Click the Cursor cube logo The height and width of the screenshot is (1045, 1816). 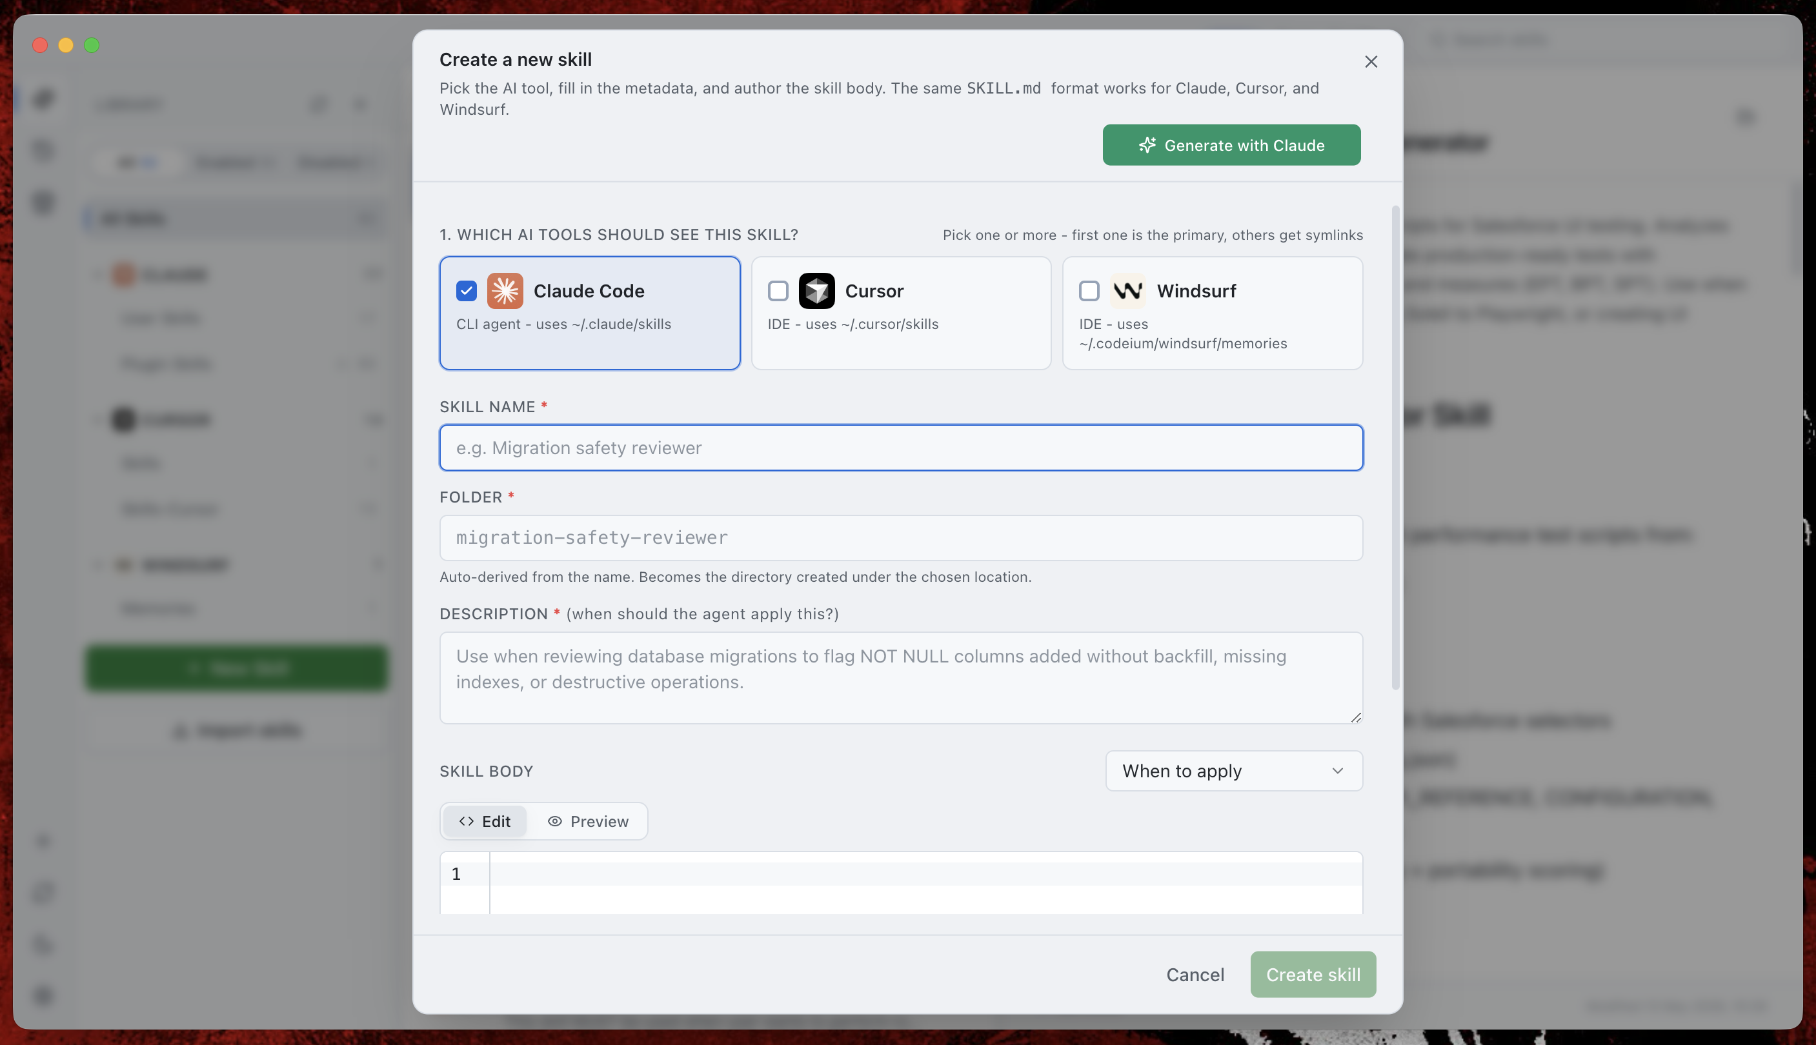pos(816,291)
